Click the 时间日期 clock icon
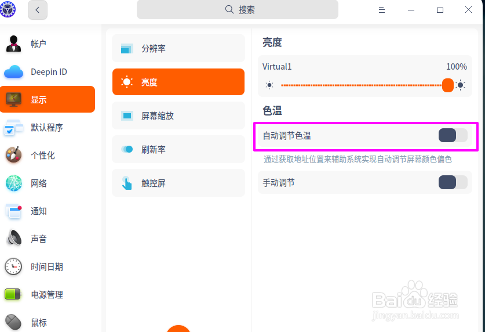This screenshot has height=332, width=485. tap(13, 266)
